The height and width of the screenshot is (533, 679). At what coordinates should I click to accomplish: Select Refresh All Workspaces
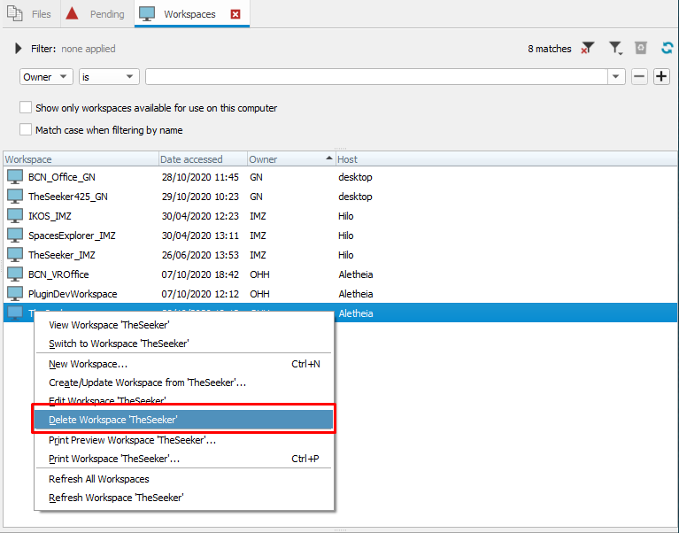pos(183,479)
